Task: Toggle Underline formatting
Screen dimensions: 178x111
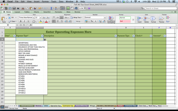Action: pos(28,21)
